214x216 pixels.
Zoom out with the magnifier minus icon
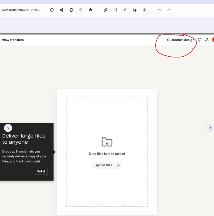(x=81, y=10)
